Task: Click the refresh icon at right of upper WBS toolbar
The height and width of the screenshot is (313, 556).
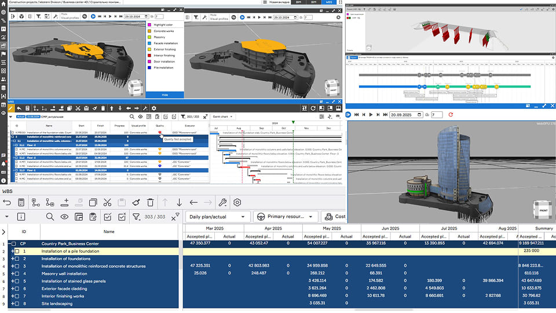Action: point(313,108)
